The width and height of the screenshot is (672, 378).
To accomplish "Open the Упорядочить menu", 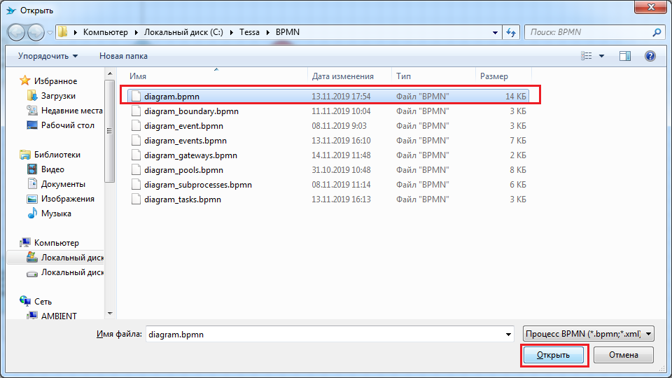I will pyautogui.click(x=48, y=56).
